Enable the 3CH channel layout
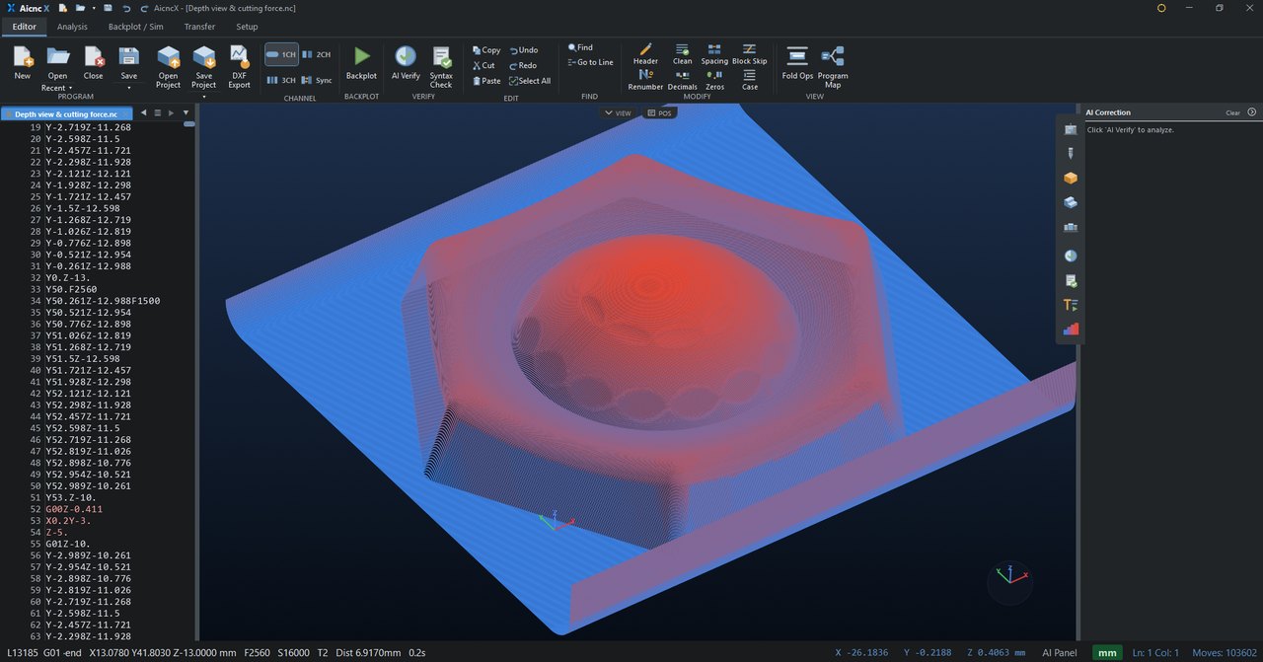The height and width of the screenshot is (662, 1263). 281,80
